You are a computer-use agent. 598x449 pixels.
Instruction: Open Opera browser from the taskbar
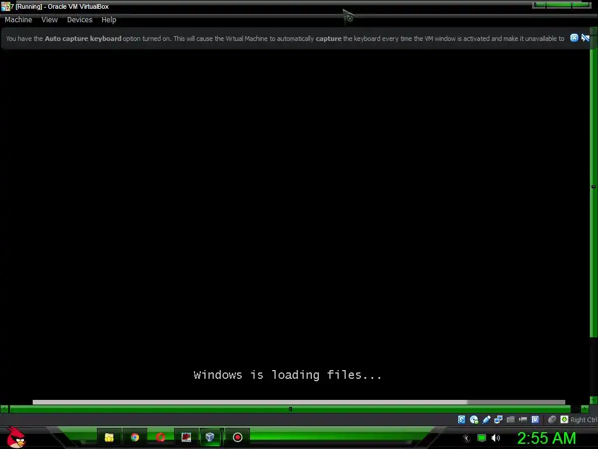[x=161, y=437]
